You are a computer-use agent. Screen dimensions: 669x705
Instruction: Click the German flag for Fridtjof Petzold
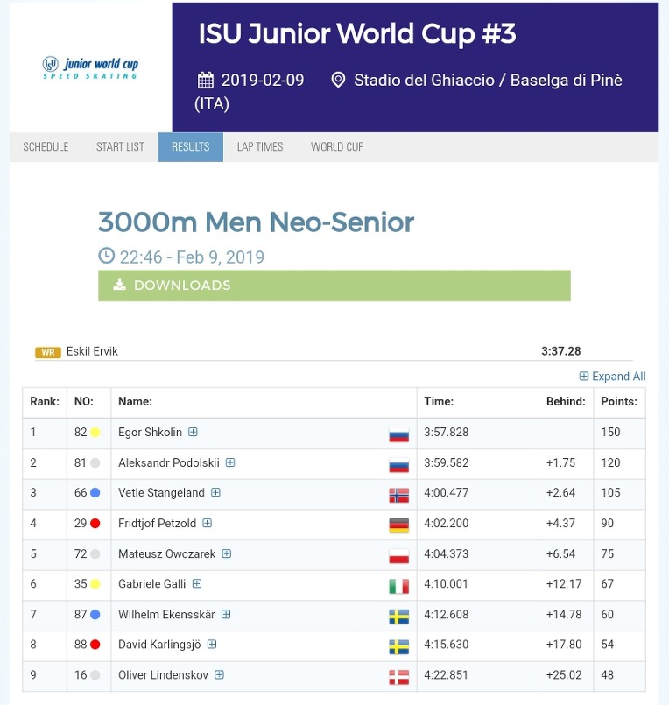coord(398,525)
